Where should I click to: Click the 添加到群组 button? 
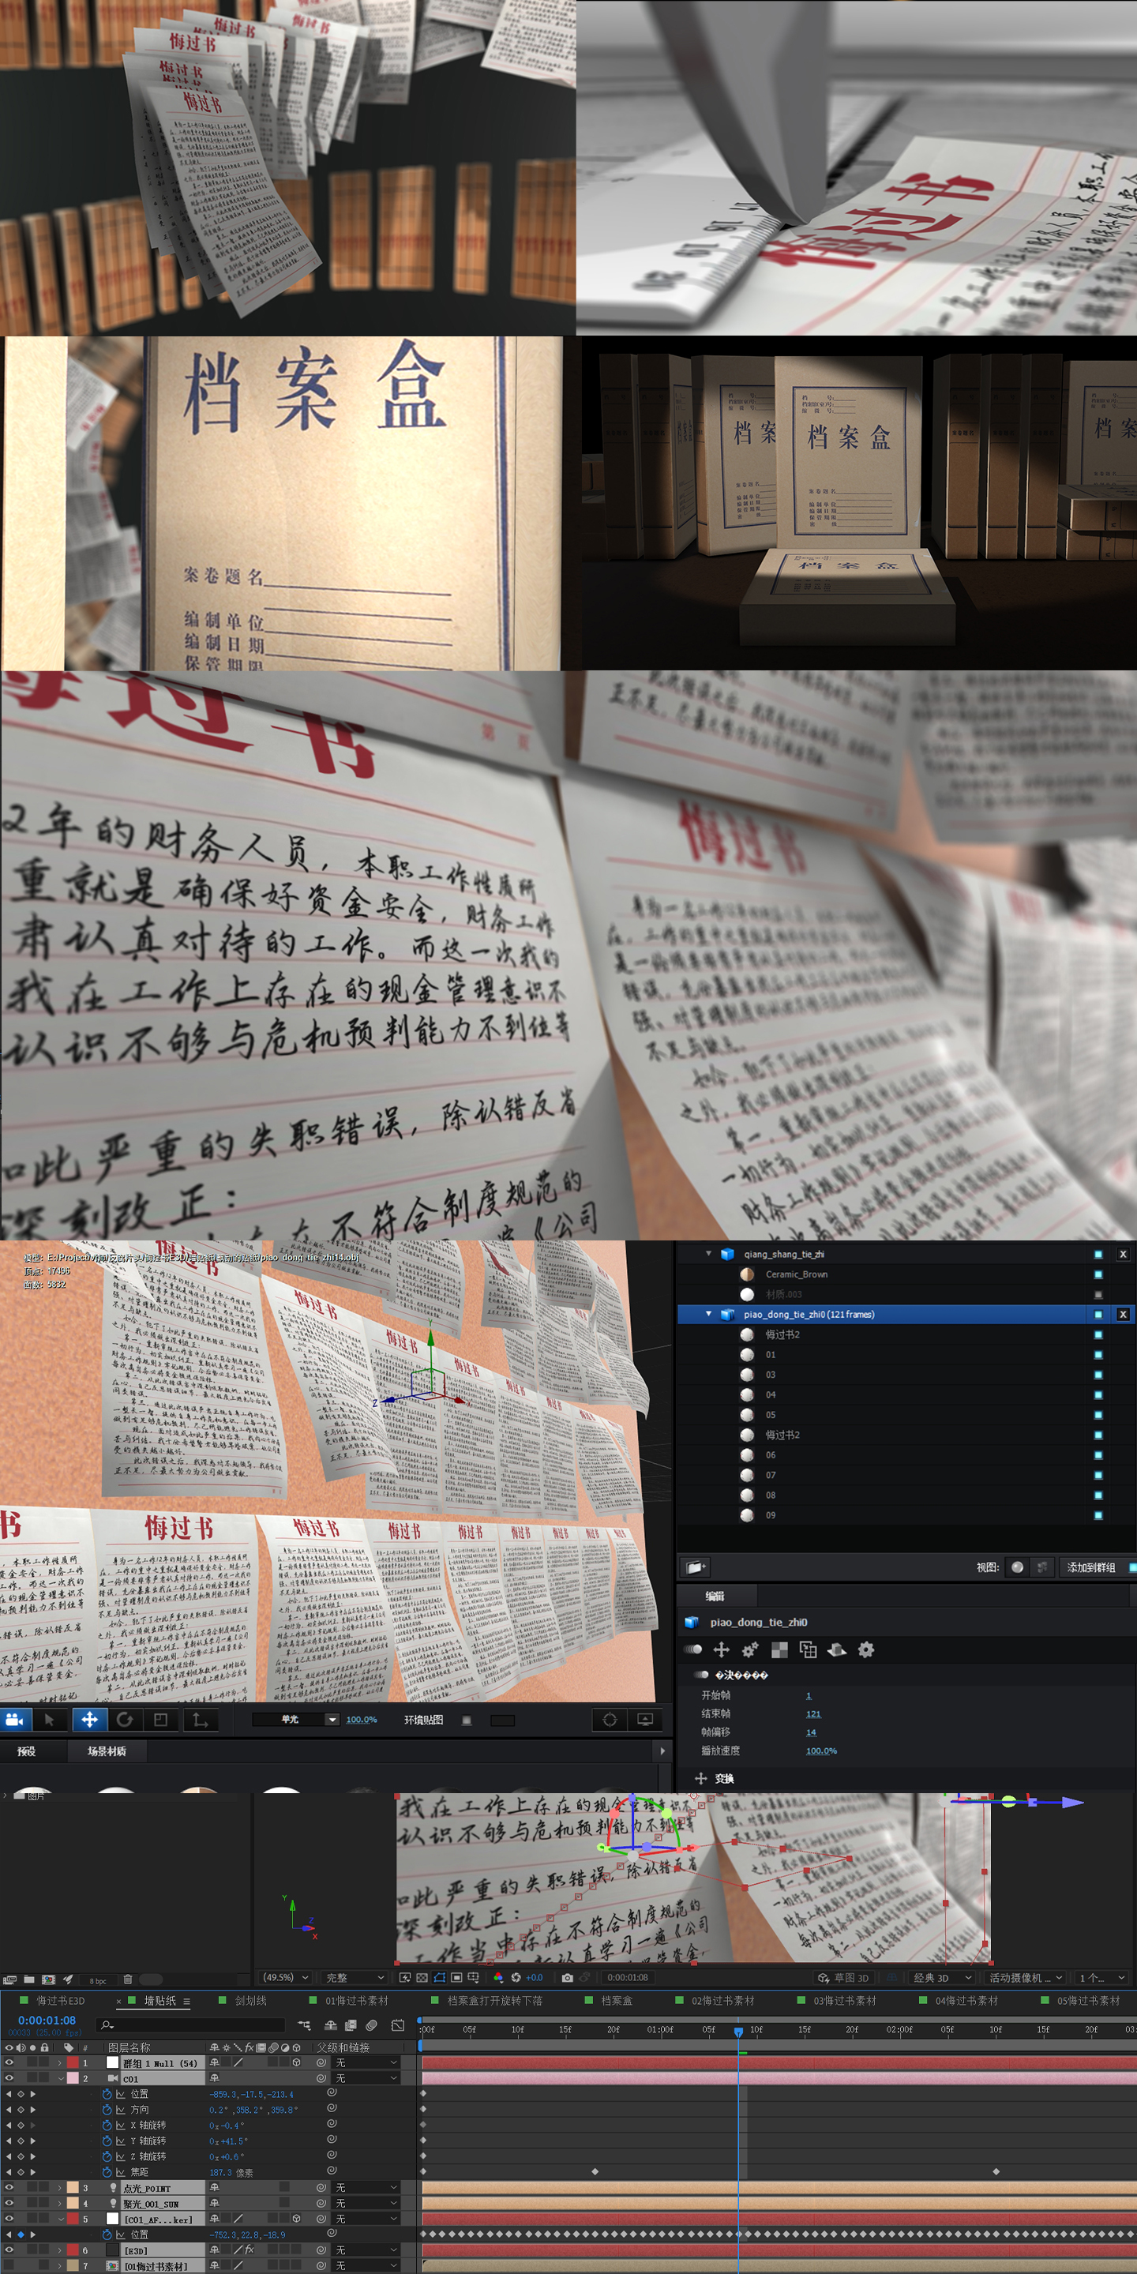click(1091, 1567)
